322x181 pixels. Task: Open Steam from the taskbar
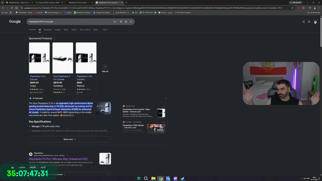pos(183,178)
